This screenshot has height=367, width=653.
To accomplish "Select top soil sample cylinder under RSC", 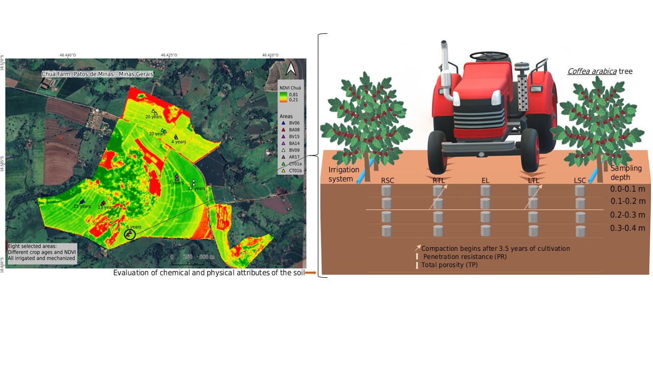I will click(x=387, y=191).
